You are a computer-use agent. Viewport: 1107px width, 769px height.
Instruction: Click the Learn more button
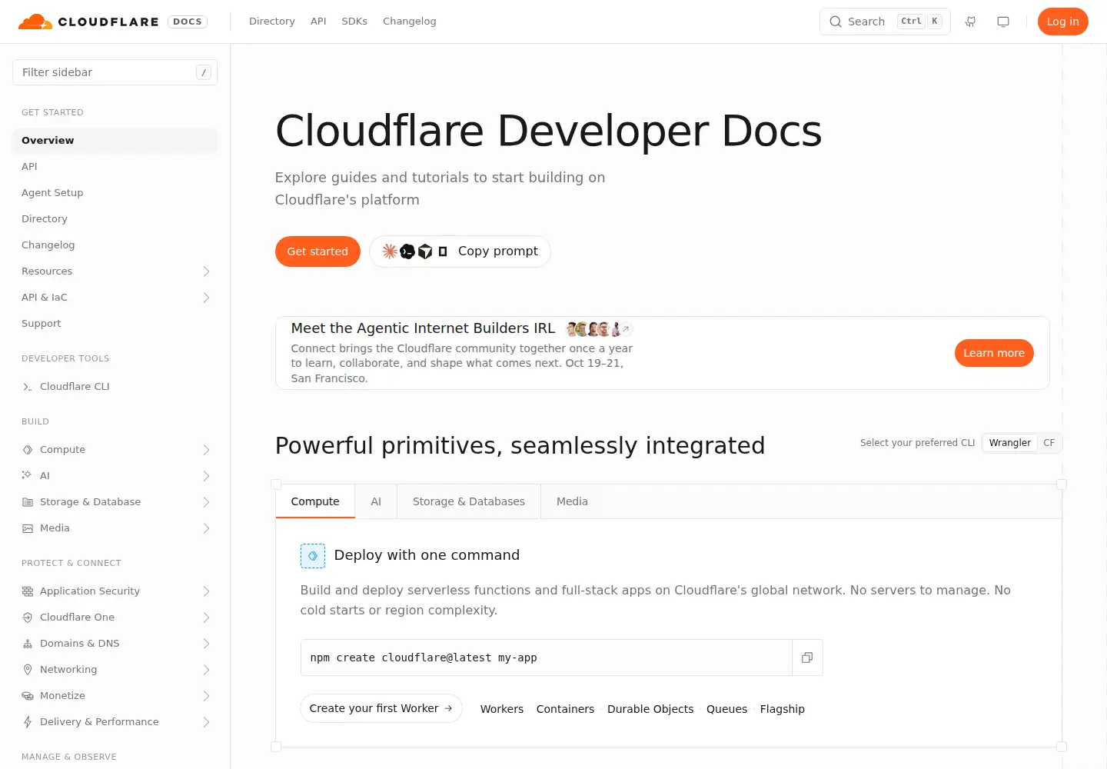coord(994,353)
